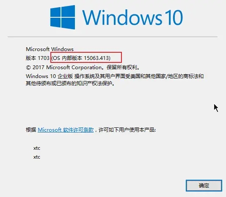Click the 版本 1703 version text
226x197 pixels.
pos(38,58)
